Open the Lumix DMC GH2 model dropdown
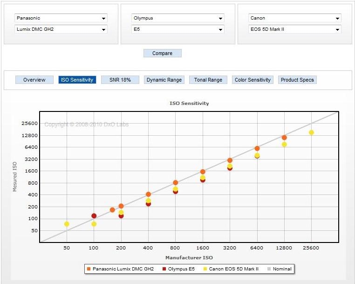Viewport: 355px width, 284px height. (61, 29)
